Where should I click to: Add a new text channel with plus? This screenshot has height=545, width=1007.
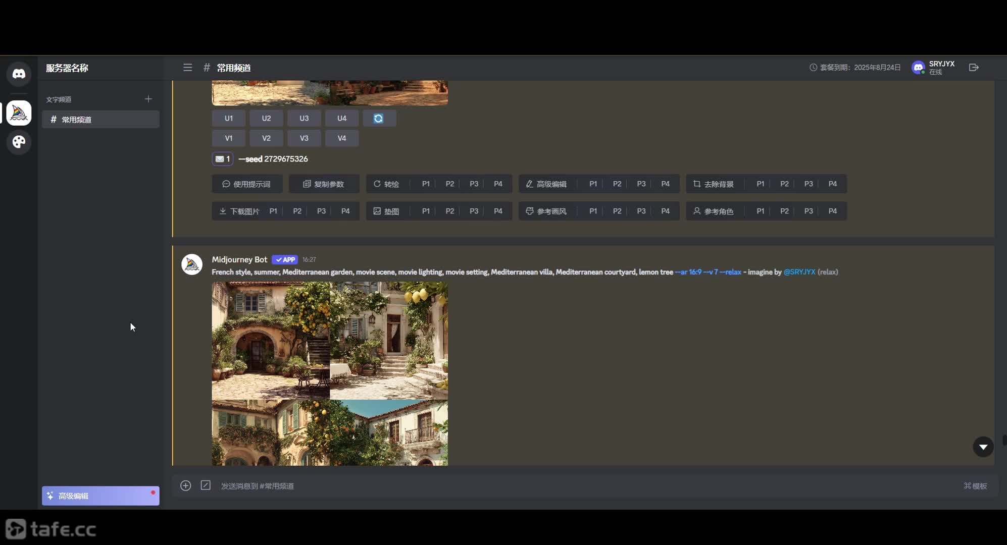coord(148,99)
